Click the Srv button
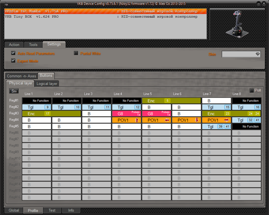This screenshot has height=215, width=269. (x=14, y=91)
